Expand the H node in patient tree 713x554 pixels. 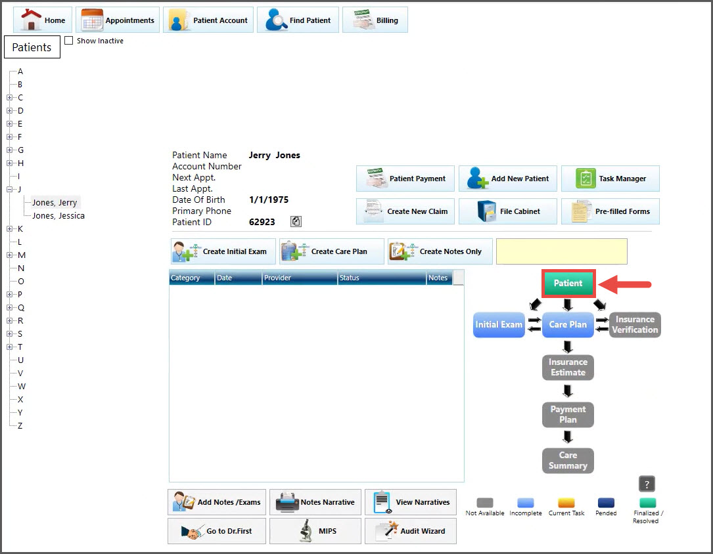click(x=10, y=163)
